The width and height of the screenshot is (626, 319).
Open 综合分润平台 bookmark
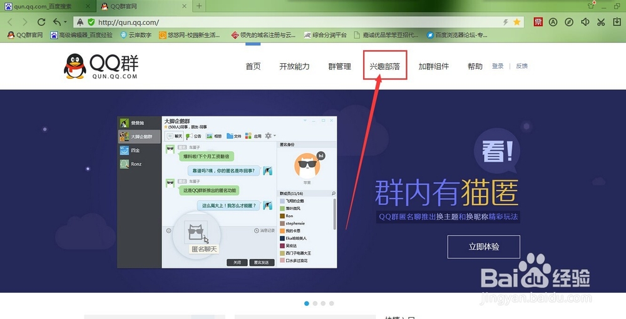[326, 35]
